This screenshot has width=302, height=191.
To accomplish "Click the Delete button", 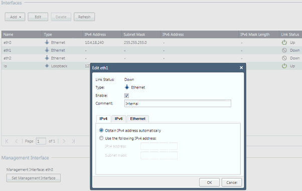I will tap(61, 17).
